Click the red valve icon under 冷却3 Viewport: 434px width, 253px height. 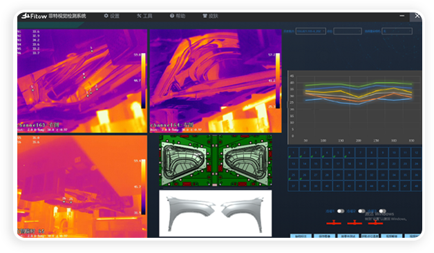point(375,223)
